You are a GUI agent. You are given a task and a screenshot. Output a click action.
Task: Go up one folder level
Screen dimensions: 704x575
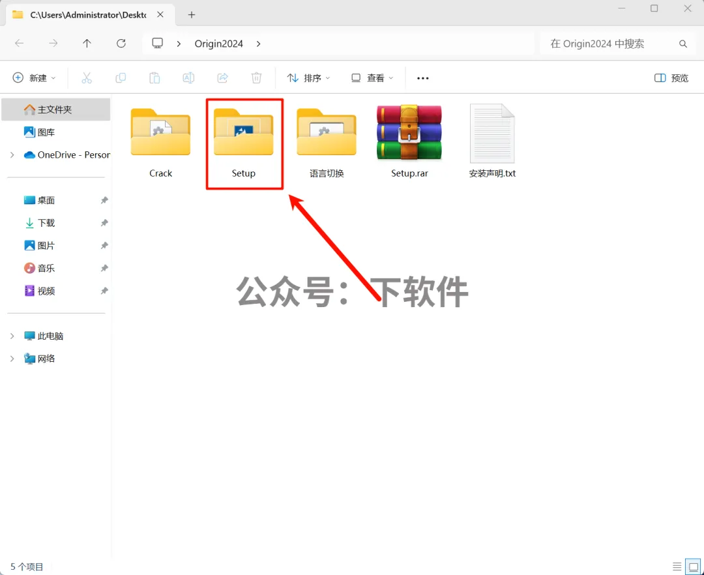87,44
